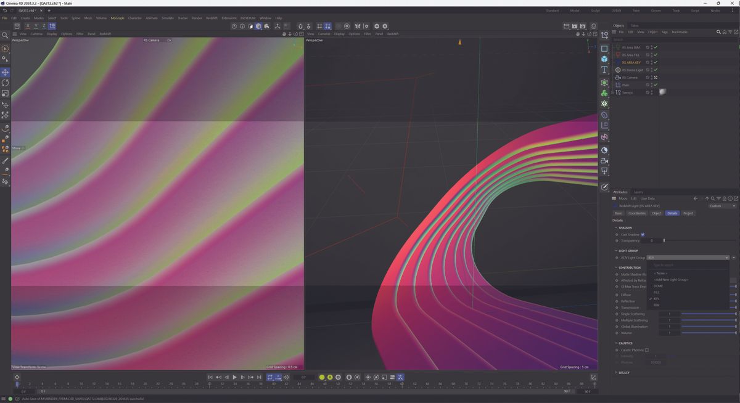Uncheck the Cast Shadow checkbox
The image size is (740, 403).
tap(643, 234)
